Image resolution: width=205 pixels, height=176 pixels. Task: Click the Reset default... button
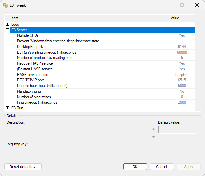point(23,167)
